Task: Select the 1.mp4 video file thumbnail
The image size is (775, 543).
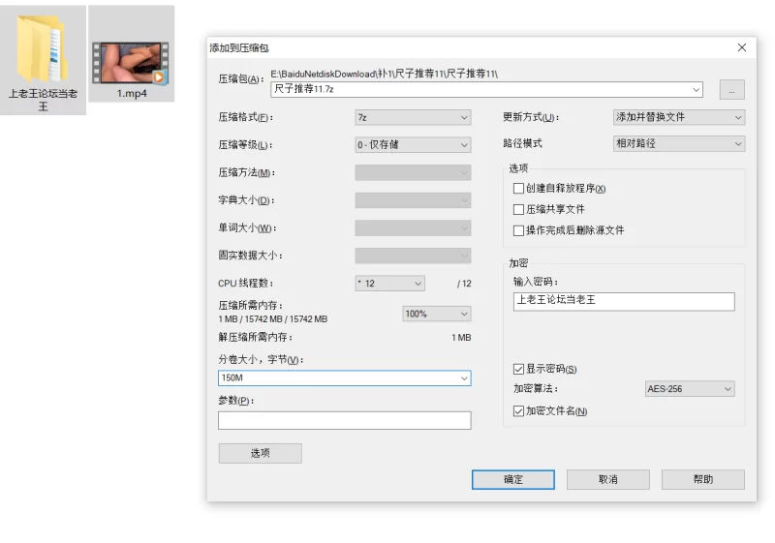Action: [131, 63]
